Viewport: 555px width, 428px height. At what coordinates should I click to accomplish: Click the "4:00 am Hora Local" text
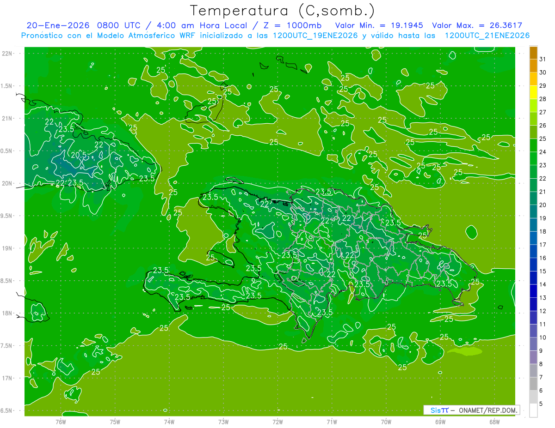click(x=202, y=25)
